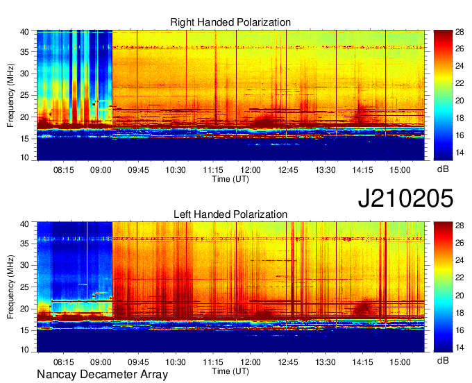The image size is (472, 383).
Task: Click 24 dB label on Right Handed color bar
Action: (x=460, y=66)
